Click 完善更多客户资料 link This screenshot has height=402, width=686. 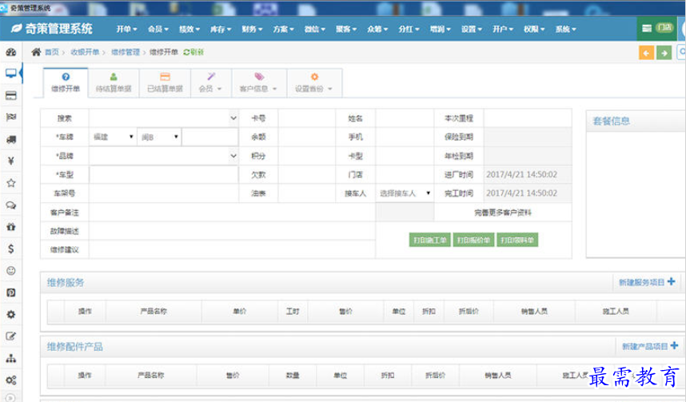pyautogui.click(x=503, y=213)
